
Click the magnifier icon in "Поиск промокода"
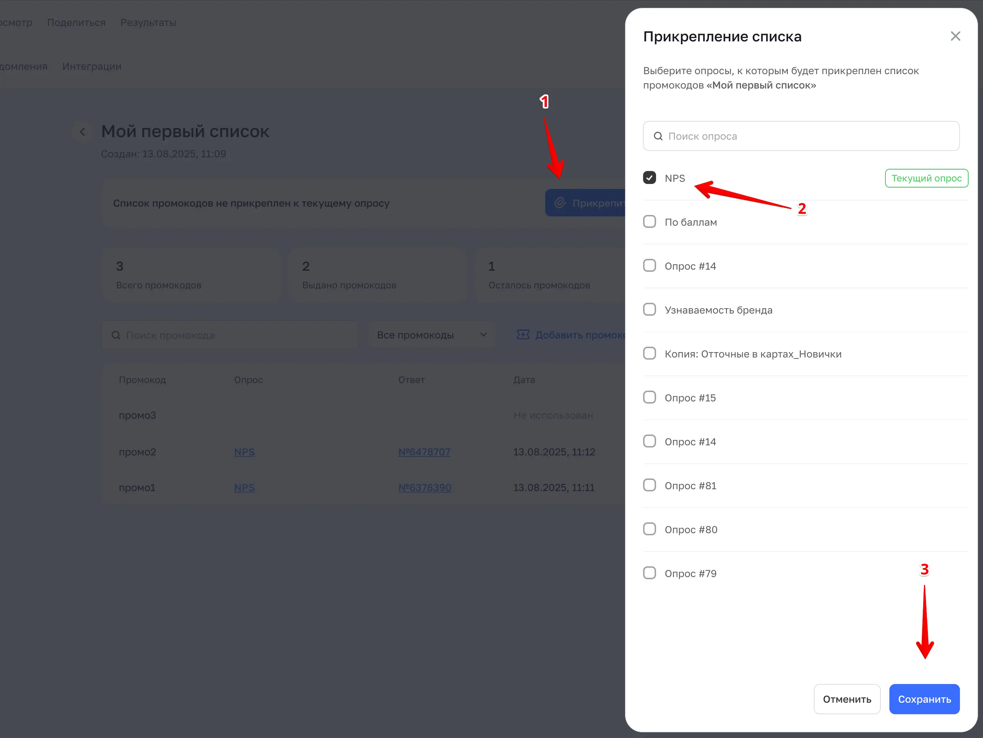(x=116, y=335)
